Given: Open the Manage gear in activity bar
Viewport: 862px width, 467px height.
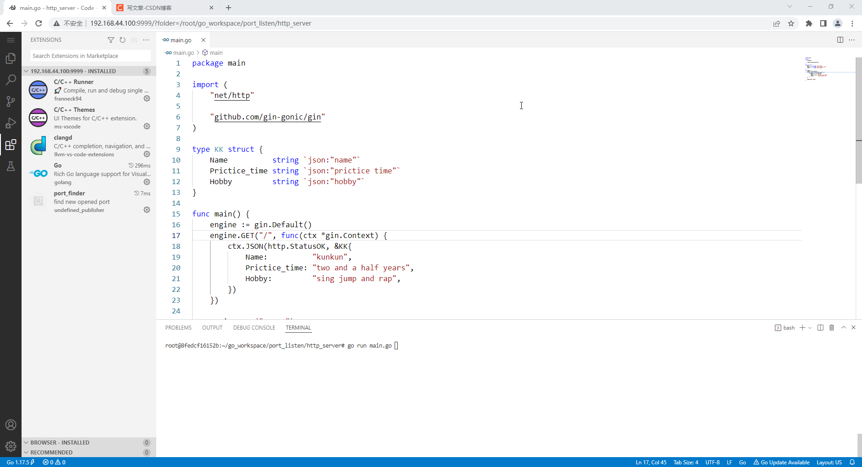Looking at the screenshot, I should pos(11,446).
